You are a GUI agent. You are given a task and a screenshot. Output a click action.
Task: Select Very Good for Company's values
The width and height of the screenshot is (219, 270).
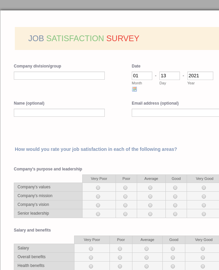click(x=204, y=187)
